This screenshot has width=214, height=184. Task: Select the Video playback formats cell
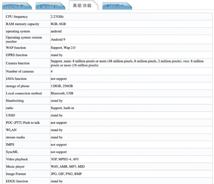point(131,159)
